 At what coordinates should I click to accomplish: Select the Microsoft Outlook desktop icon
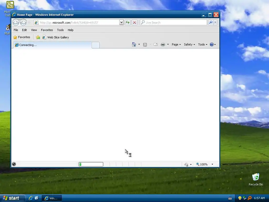8,9
